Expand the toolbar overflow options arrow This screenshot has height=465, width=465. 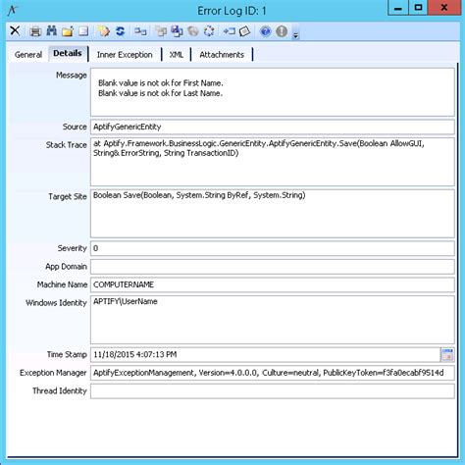coord(295,34)
